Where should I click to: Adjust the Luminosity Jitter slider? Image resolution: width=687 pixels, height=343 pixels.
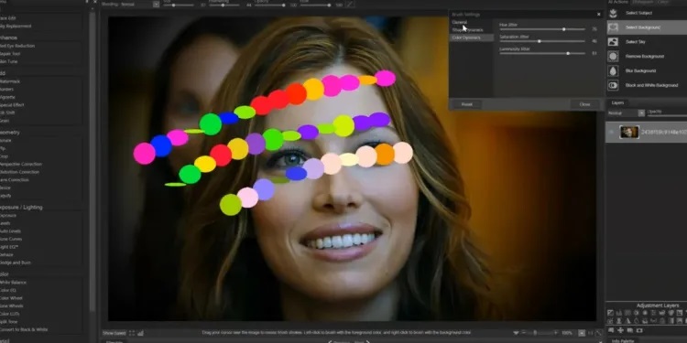(x=542, y=53)
